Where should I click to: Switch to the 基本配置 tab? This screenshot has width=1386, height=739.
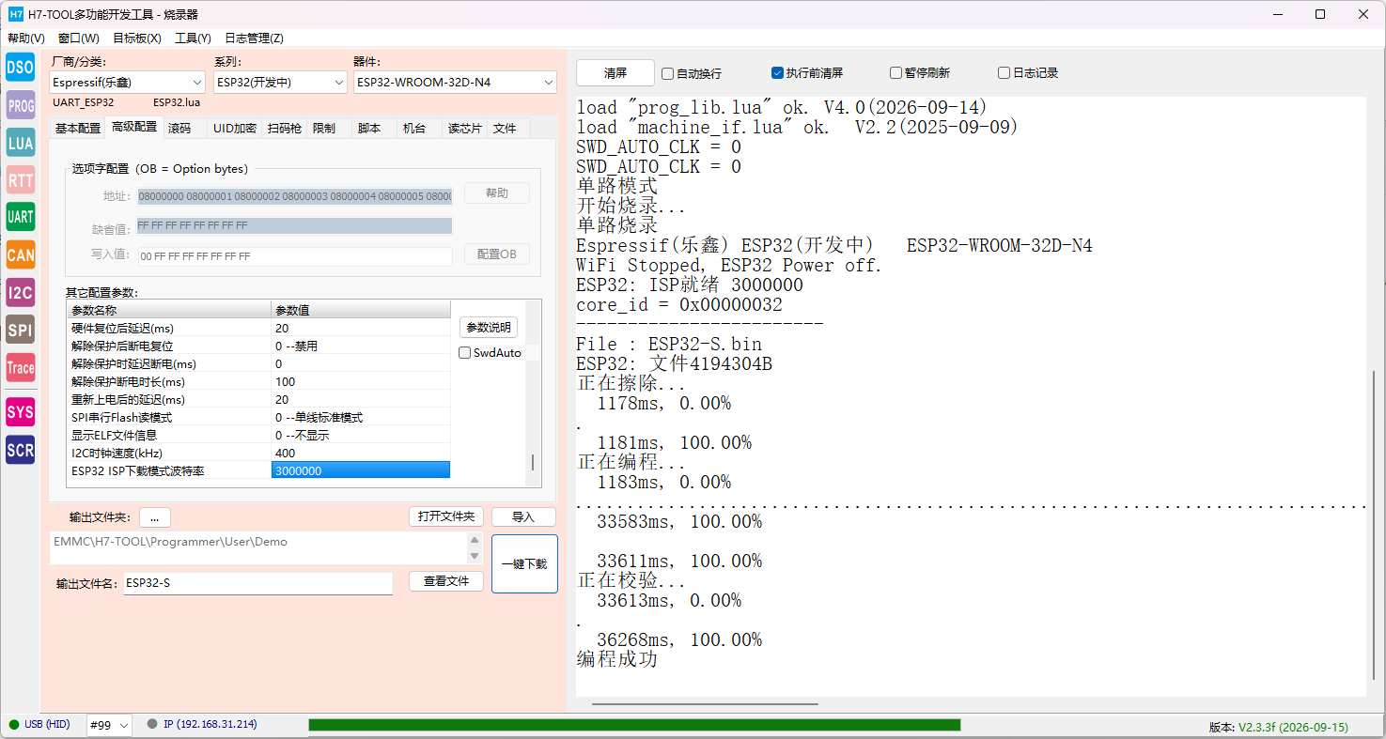78,129
